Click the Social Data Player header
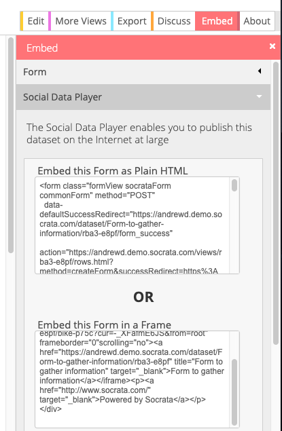Screen dimensions: 282x431 (143, 97)
